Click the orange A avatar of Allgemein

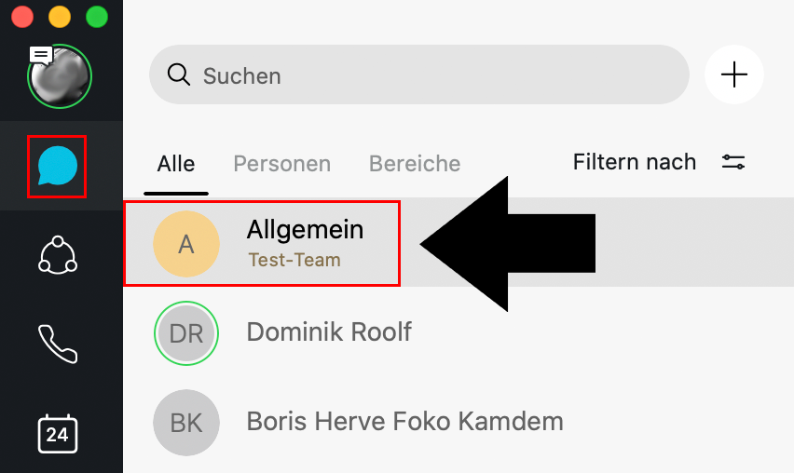pos(186,244)
